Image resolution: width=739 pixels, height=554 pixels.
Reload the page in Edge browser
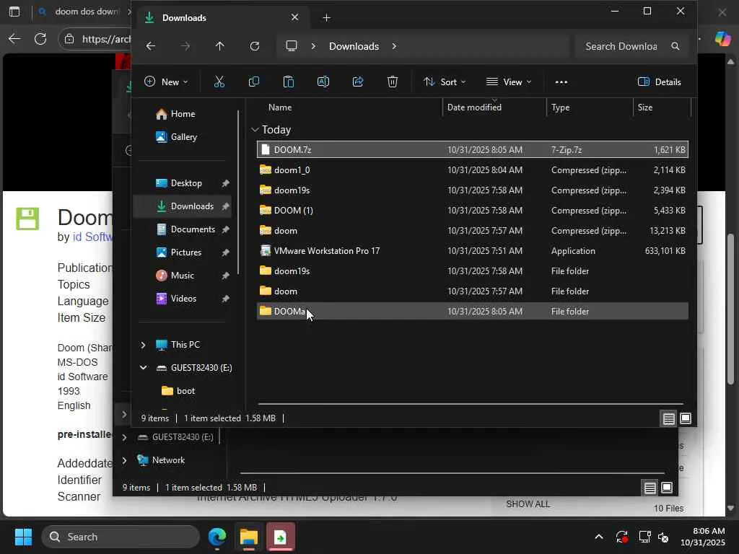coord(40,39)
